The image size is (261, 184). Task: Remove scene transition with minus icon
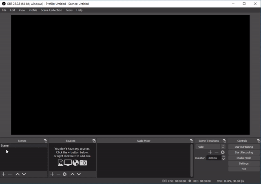pyautogui.click(x=217, y=152)
